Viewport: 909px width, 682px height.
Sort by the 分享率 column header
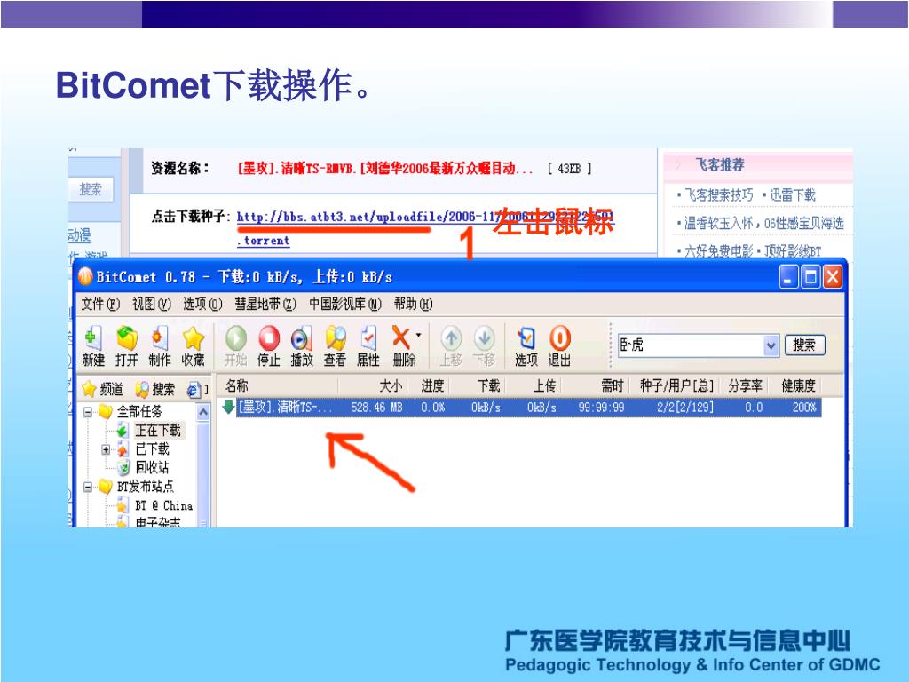pyautogui.click(x=745, y=385)
